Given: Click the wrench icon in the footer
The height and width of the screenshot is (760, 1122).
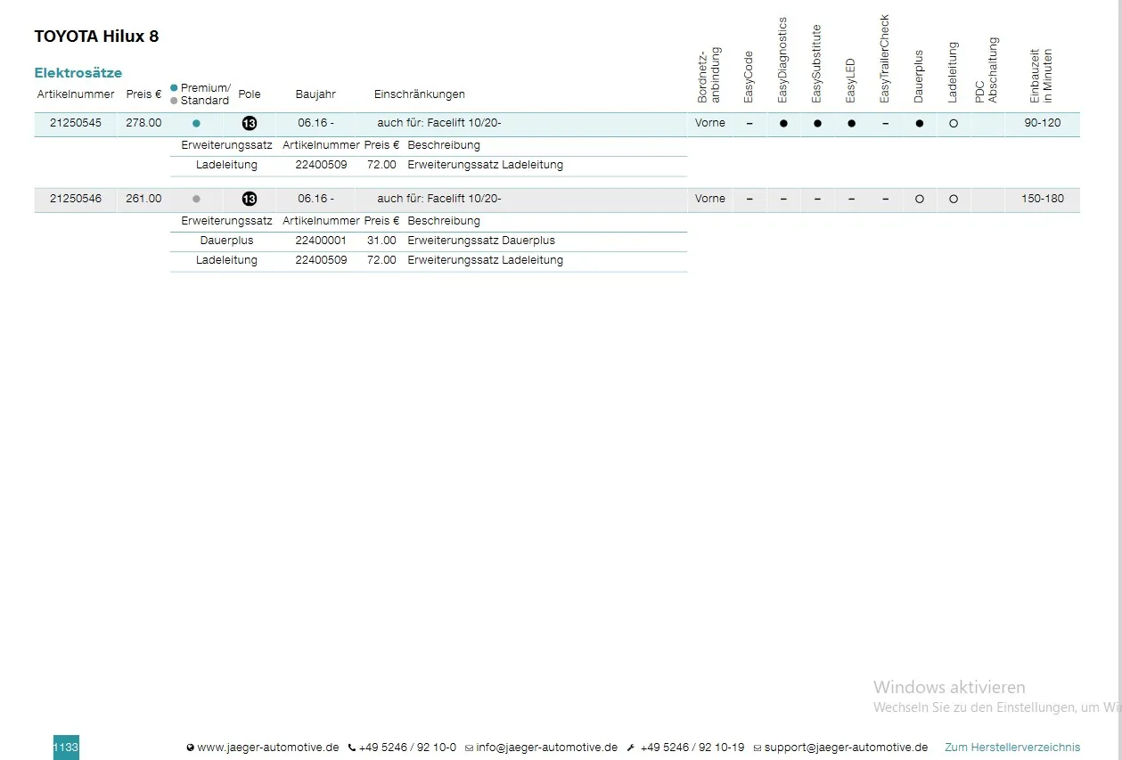Looking at the screenshot, I should (631, 748).
